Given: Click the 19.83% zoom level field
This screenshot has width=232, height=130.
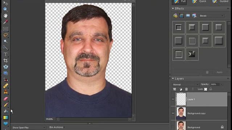Looking at the screenshot, I should 50,119.
